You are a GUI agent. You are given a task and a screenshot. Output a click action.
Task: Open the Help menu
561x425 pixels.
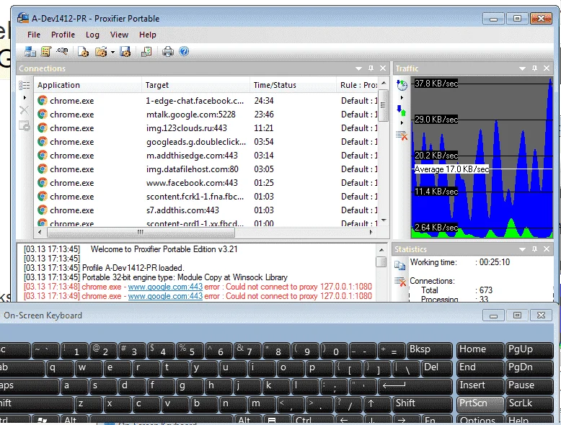pyautogui.click(x=147, y=35)
